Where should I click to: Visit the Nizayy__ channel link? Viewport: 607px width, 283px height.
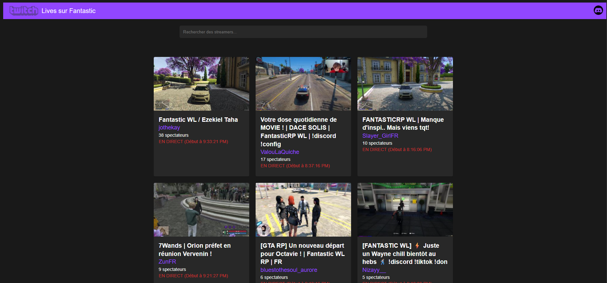(374, 270)
